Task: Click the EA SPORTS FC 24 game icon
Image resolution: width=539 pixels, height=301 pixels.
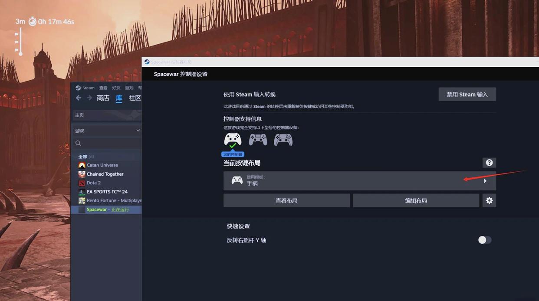Action: [82, 192]
